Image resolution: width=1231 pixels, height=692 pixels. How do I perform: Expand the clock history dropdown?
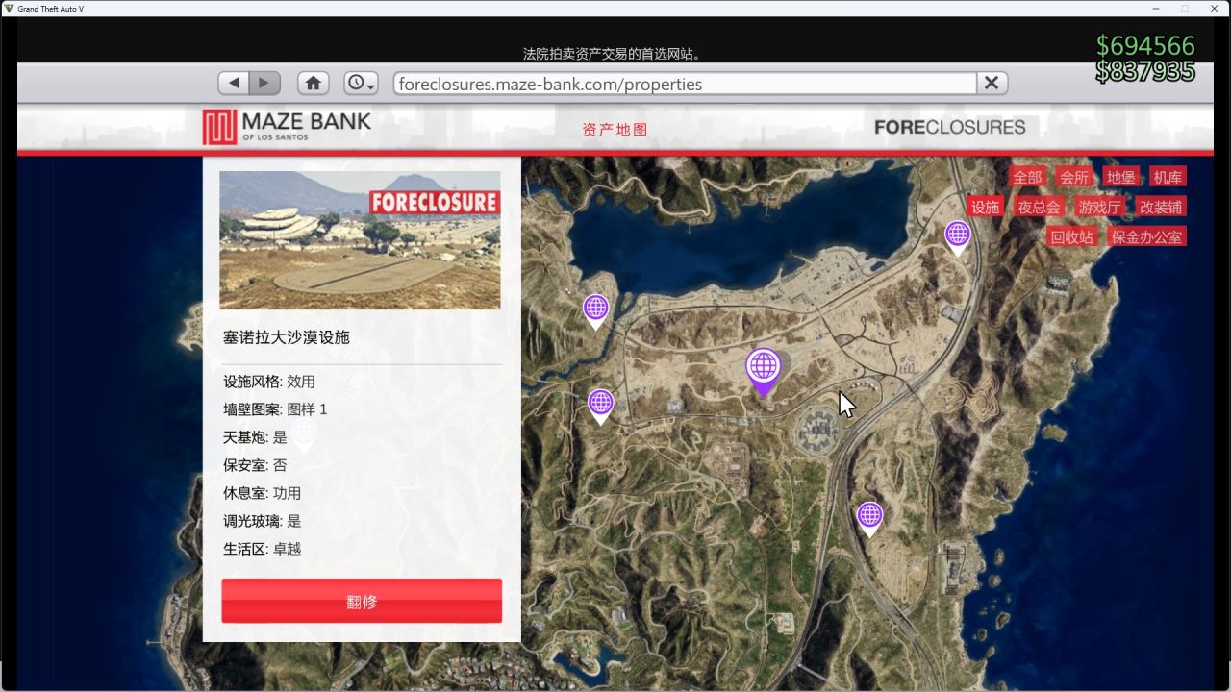tap(361, 84)
